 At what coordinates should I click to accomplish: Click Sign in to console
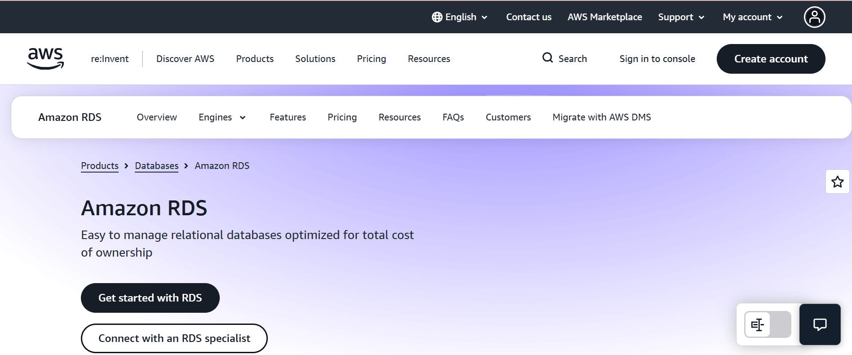[x=657, y=59]
